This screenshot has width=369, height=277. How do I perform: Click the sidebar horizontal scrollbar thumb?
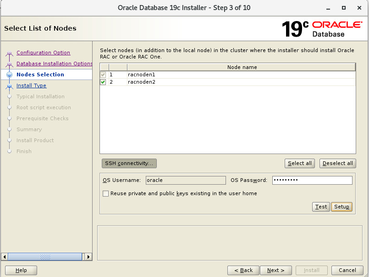[45, 257]
